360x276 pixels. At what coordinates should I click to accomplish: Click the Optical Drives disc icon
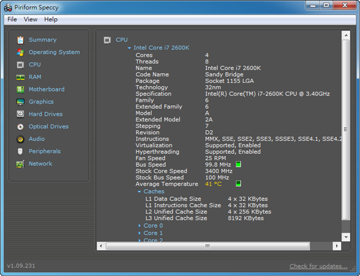click(20, 127)
